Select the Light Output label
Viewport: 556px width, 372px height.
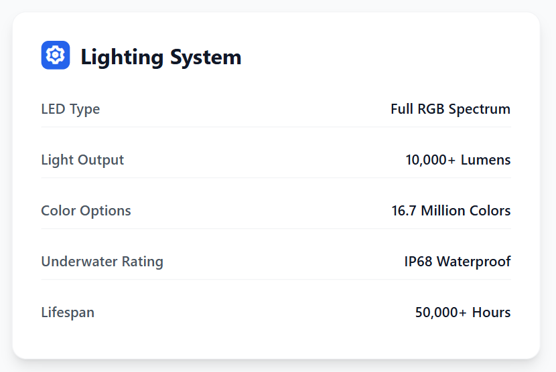point(82,160)
